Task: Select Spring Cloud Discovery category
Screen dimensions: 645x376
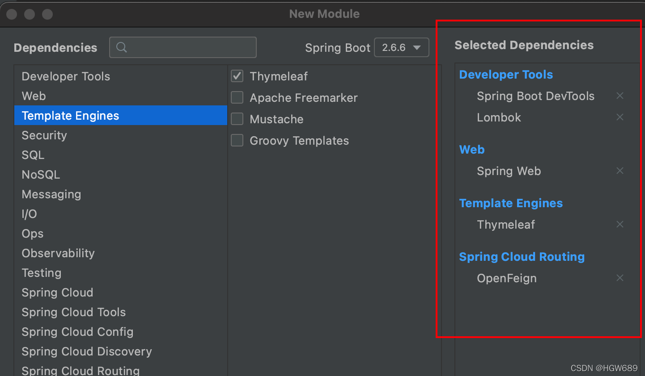Action: (121, 351)
